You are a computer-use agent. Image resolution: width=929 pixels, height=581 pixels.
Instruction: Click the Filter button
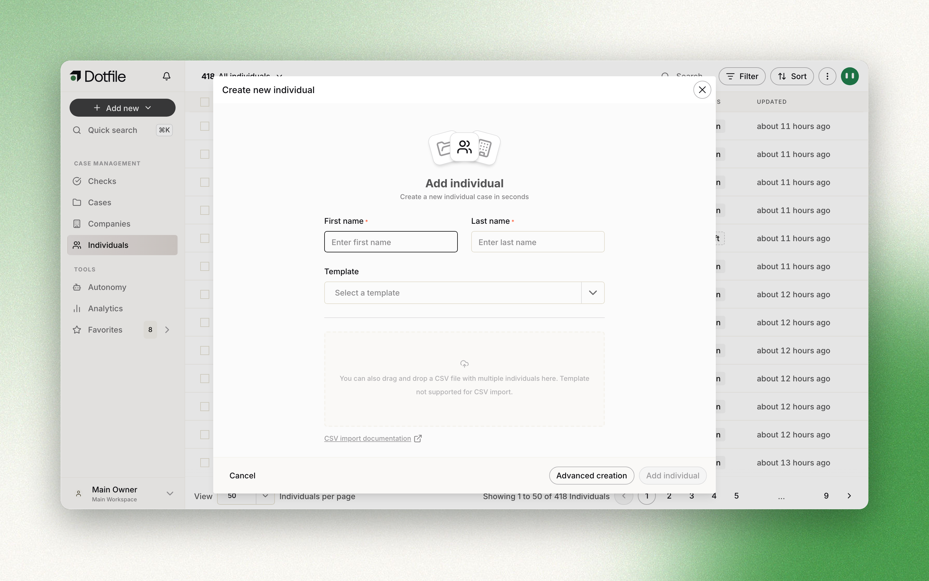(x=742, y=76)
